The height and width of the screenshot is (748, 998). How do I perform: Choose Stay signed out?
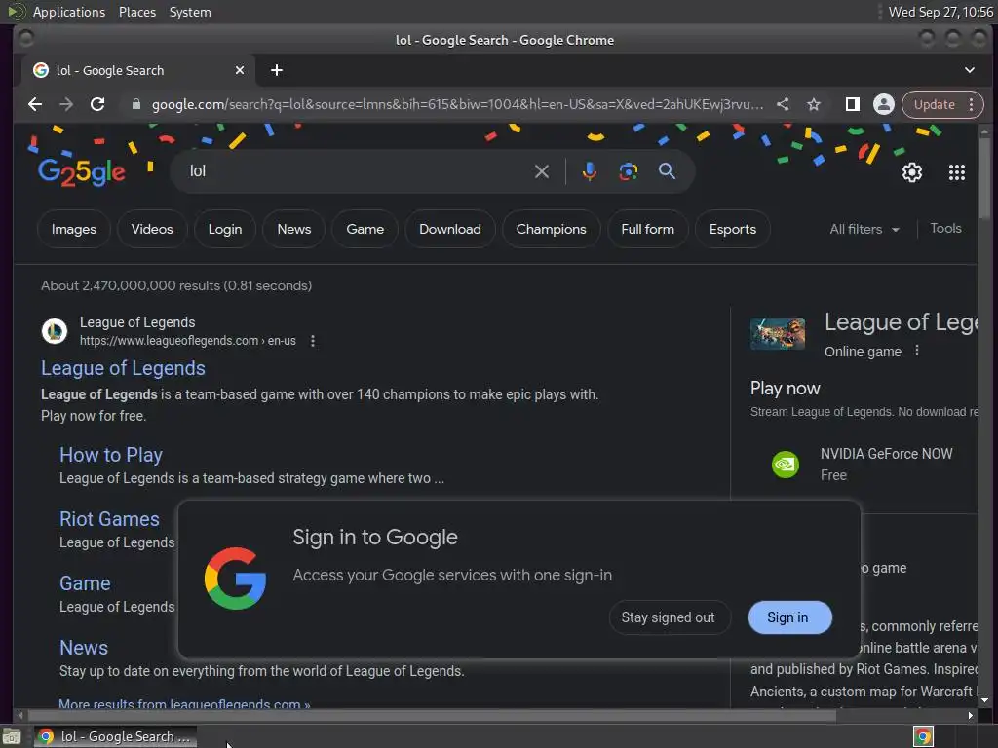[669, 617]
